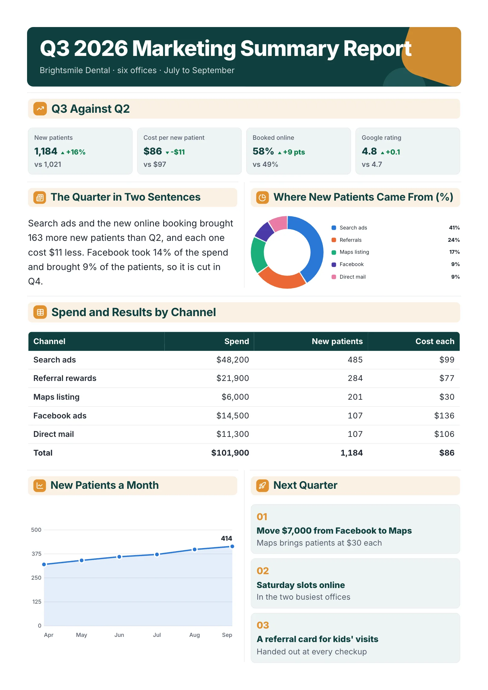Open the Move $7,000 from Facebook to Maps card
This screenshot has height=690, width=488.
click(355, 529)
